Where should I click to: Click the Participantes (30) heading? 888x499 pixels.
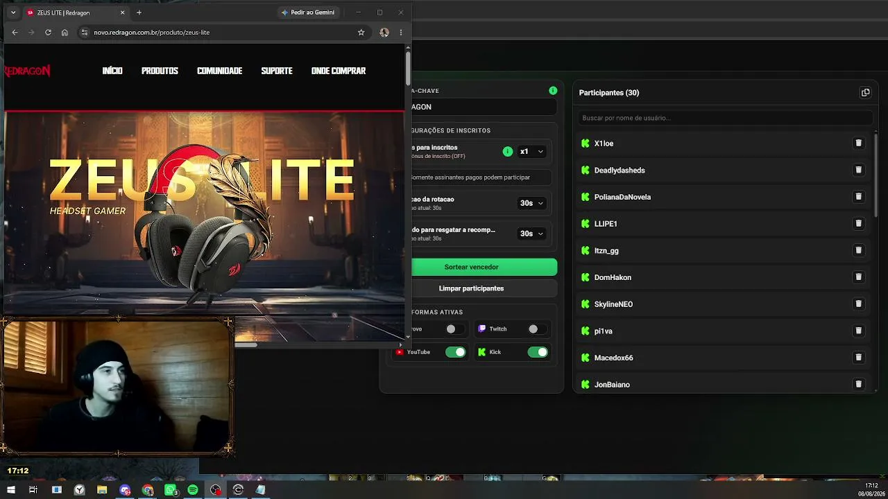609,93
